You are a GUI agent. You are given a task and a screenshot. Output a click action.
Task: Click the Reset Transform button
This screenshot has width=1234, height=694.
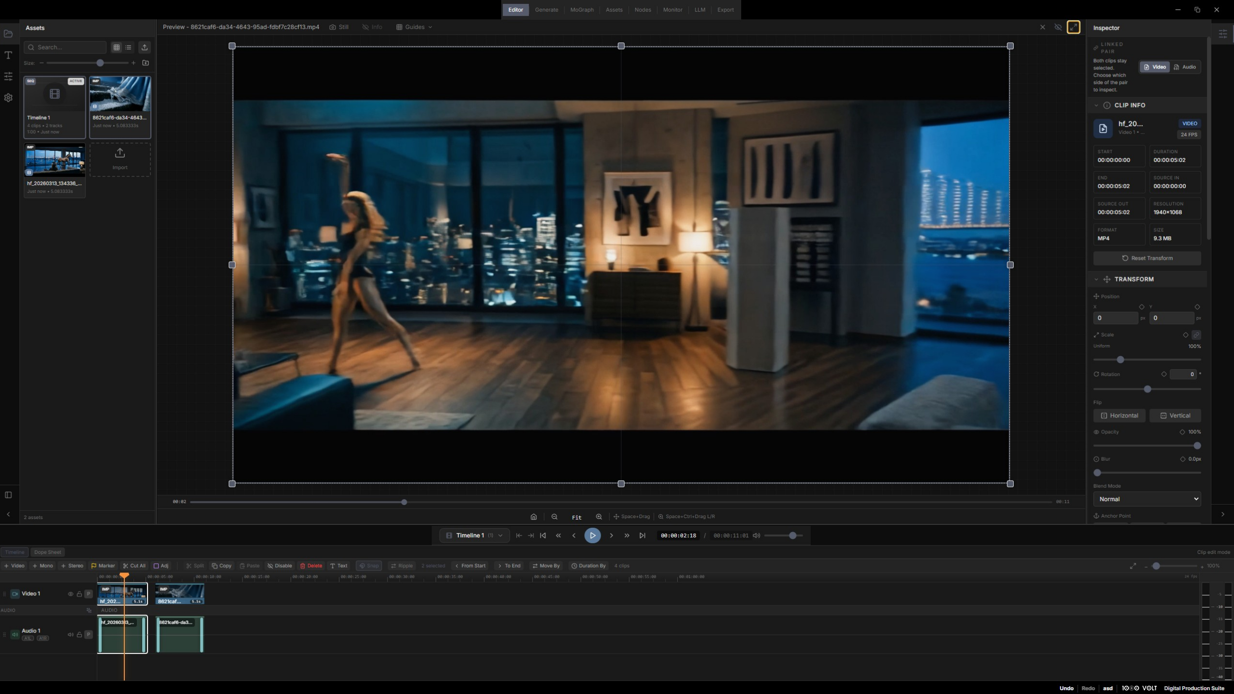click(x=1147, y=258)
